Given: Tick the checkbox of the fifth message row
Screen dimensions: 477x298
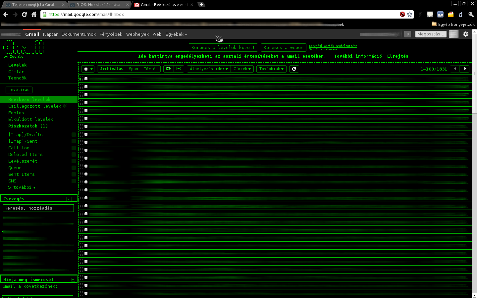Looking at the screenshot, I should (x=86, y=111).
